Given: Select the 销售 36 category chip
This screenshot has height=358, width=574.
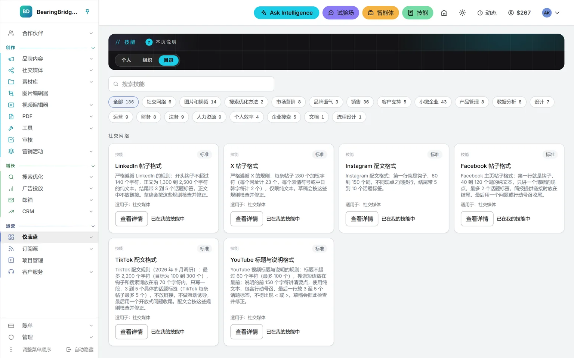Looking at the screenshot, I should pyautogui.click(x=360, y=102).
